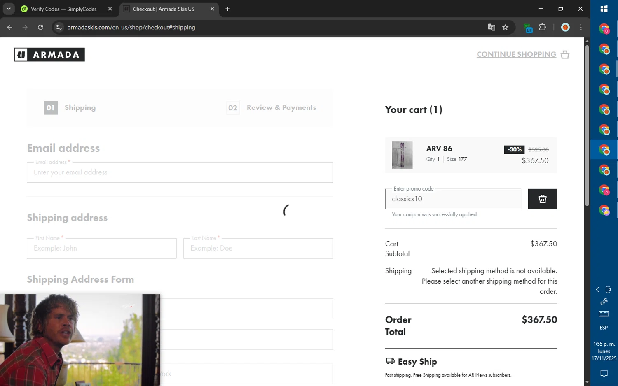Image resolution: width=618 pixels, height=386 pixels.
Task: View site information for armadaskis.com
Action: click(x=59, y=27)
